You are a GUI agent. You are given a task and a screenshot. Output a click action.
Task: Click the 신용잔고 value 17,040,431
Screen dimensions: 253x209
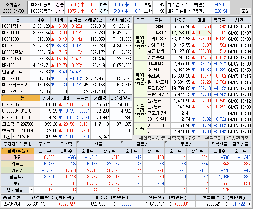pyautogui.click(x=154, y=204)
